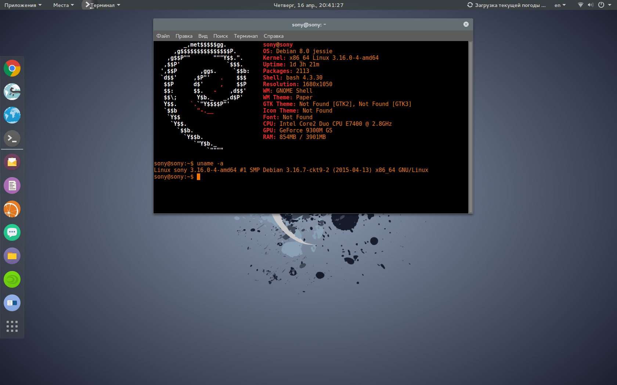The height and width of the screenshot is (385, 617).
Task: Launch Google Chrome from the dock
Action: (x=12, y=68)
